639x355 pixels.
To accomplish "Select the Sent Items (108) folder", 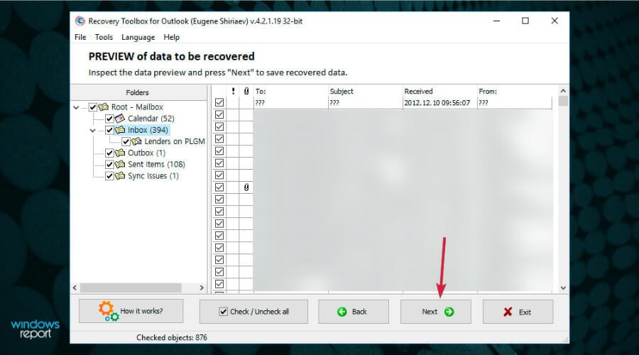I will (156, 164).
